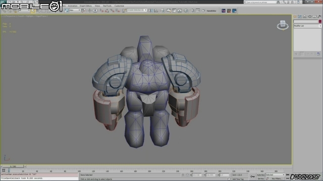The image size is (323, 181).
Task: Open Key Filters dialog
Action: tap(277, 178)
